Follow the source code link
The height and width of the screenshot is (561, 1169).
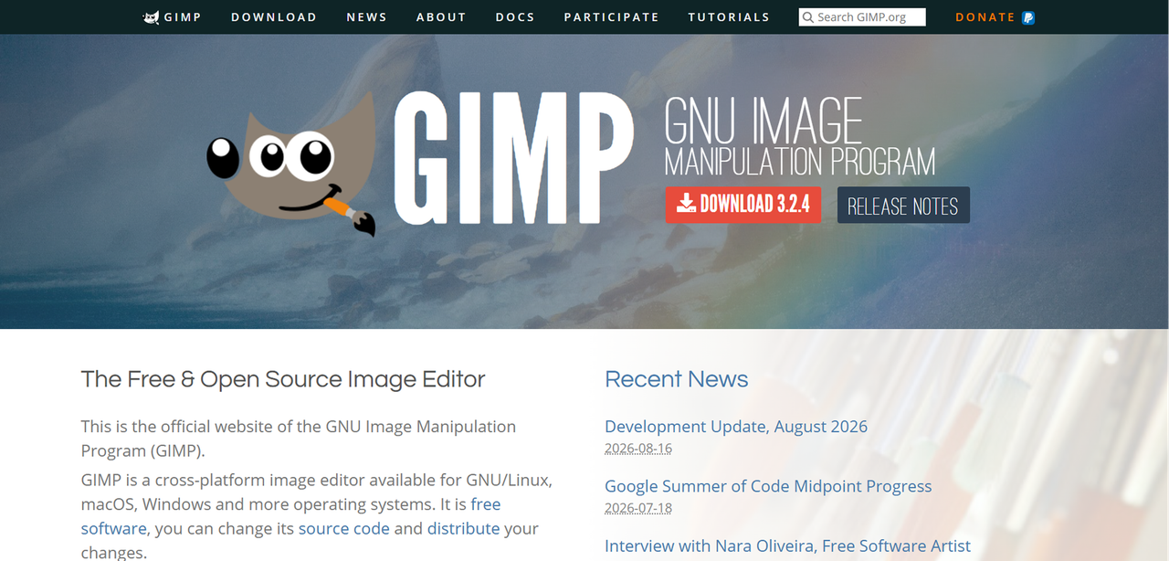coord(344,528)
